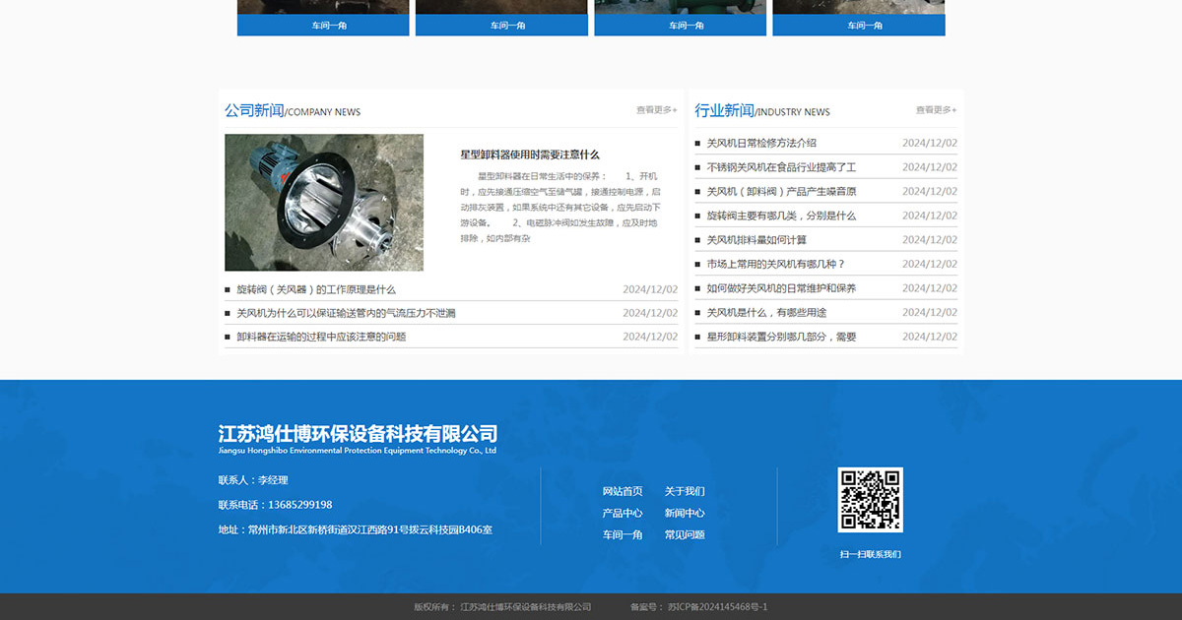Open 市场上常用的关风机有哪几种 article
Screen dimensions: 1182x620
tap(776, 264)
